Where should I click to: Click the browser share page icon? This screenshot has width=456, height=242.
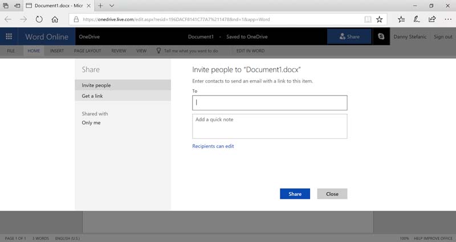[x=432, y=19]
